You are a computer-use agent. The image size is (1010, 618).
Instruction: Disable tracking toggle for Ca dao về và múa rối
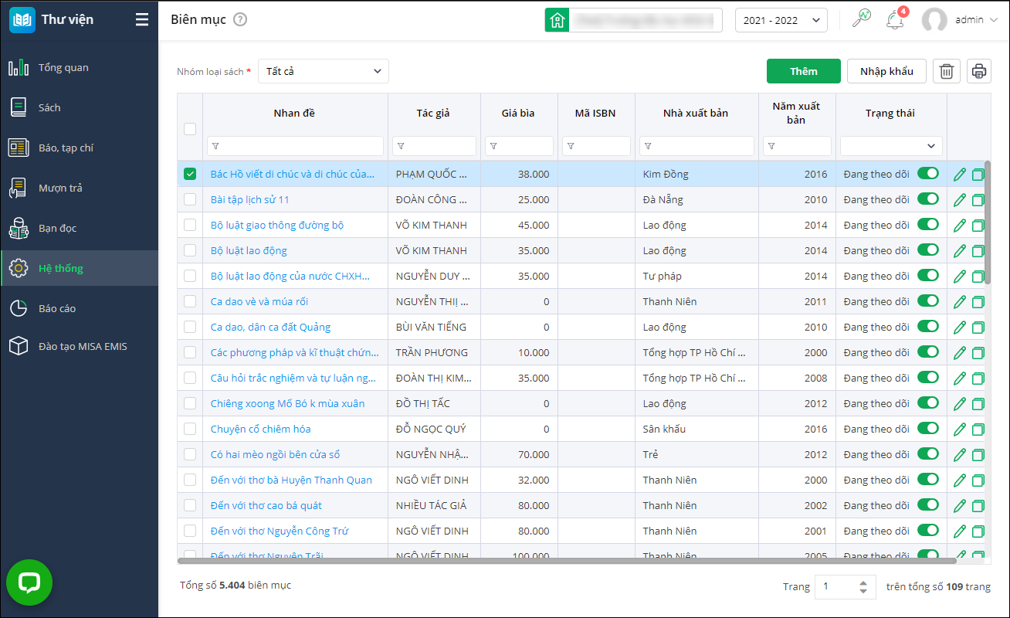(x=927, y=301)
